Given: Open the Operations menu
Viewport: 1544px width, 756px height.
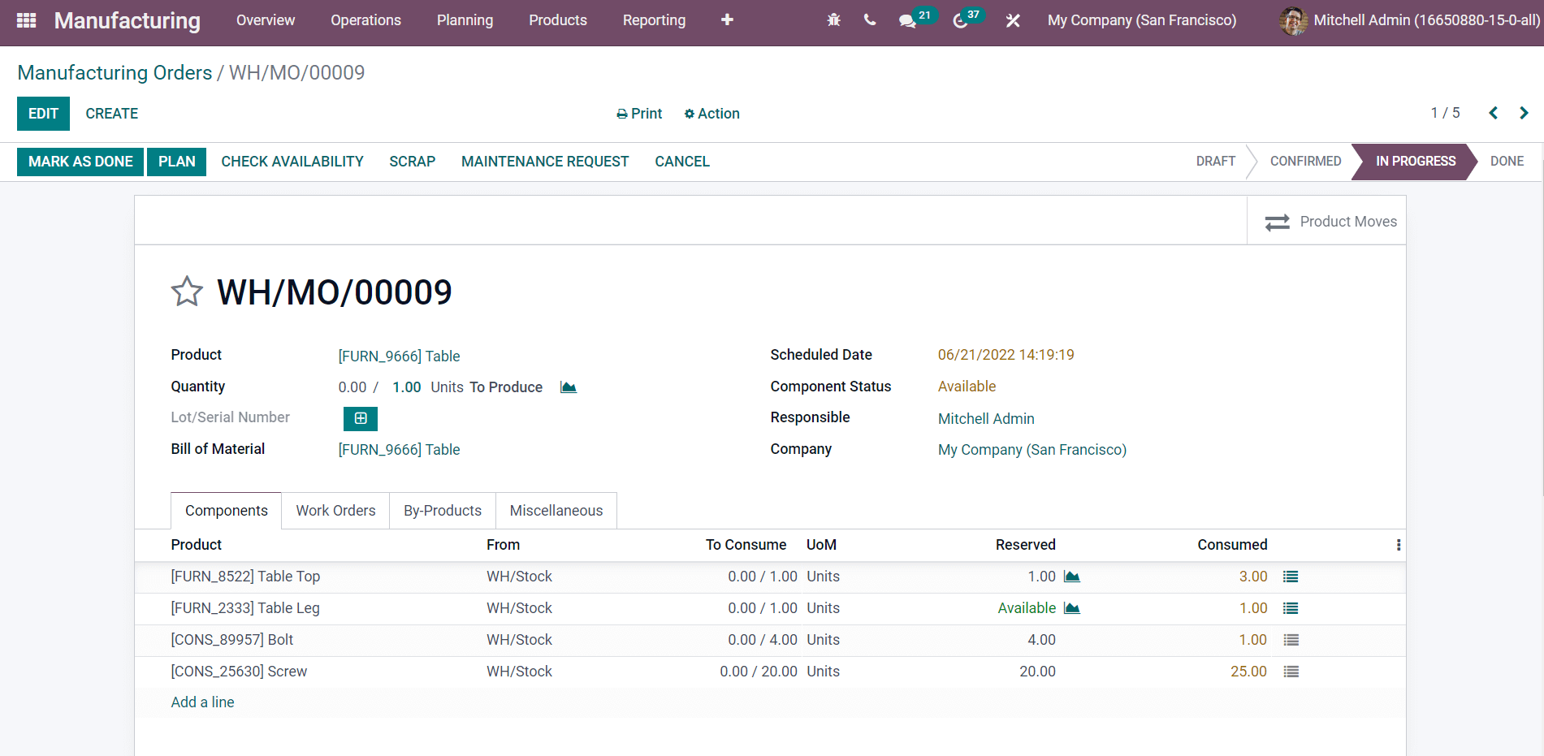Looking at the screenshot, I should click(x=365, y=20).
